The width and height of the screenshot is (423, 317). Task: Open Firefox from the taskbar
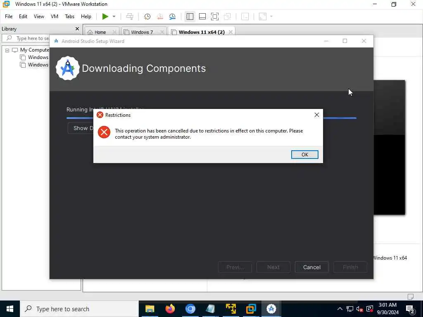tap(170, 309)
